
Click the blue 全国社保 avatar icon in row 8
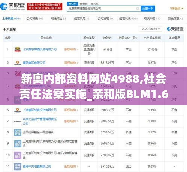click(18, 132)
